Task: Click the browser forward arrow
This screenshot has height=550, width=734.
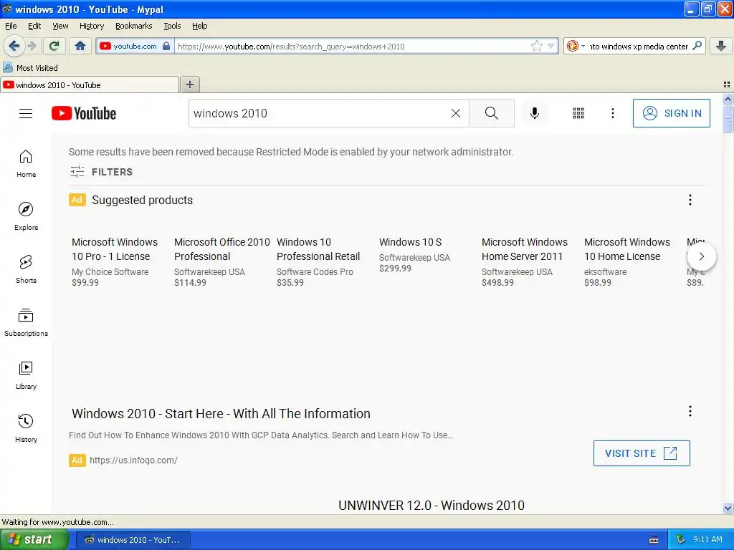Action: 32,46
